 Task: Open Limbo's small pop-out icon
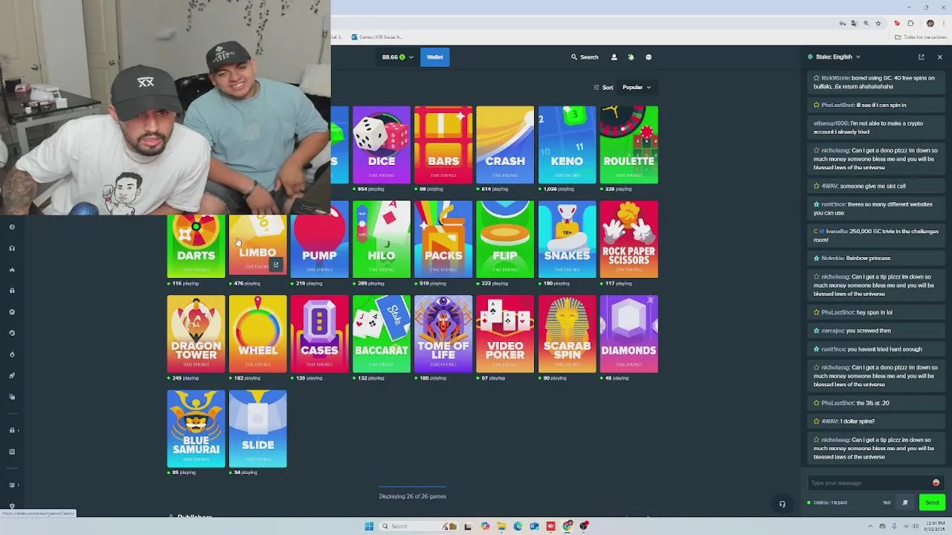pos(276,265)
